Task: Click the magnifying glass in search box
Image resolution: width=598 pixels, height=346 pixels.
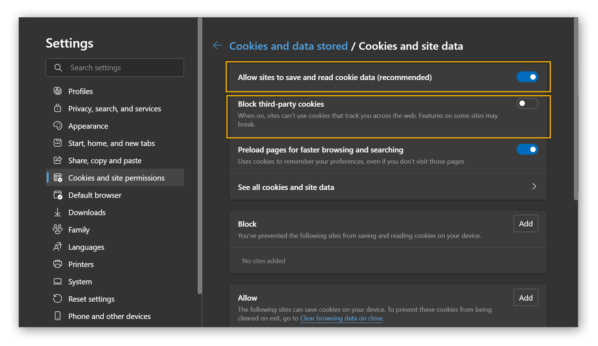Action: coord(58,67)
